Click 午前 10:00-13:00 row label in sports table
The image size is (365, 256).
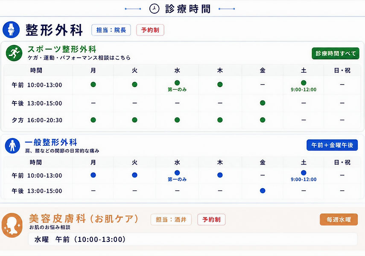click(x=37, y=85)
